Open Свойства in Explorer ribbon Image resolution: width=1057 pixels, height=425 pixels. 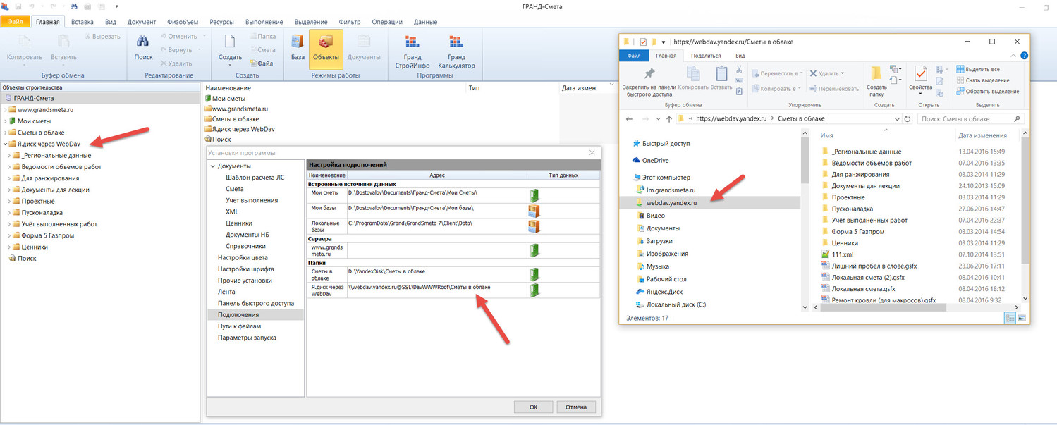click(x=920, y=81)
